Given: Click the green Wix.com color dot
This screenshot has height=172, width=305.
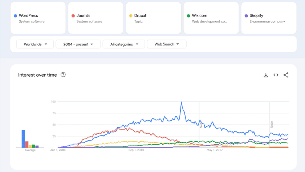Looking at the screenshot, I should click(188, 16).
